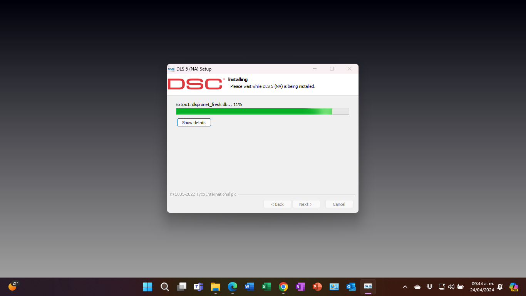526x296 pixels.
Task: Open Microsoft Excel from the taskbar
Action: pos(266,287)
